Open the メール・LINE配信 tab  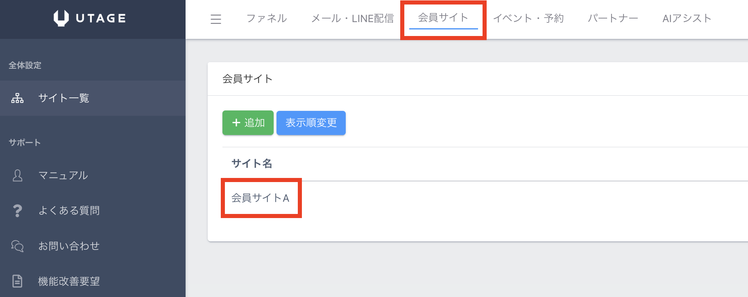[x=352, y=18]
